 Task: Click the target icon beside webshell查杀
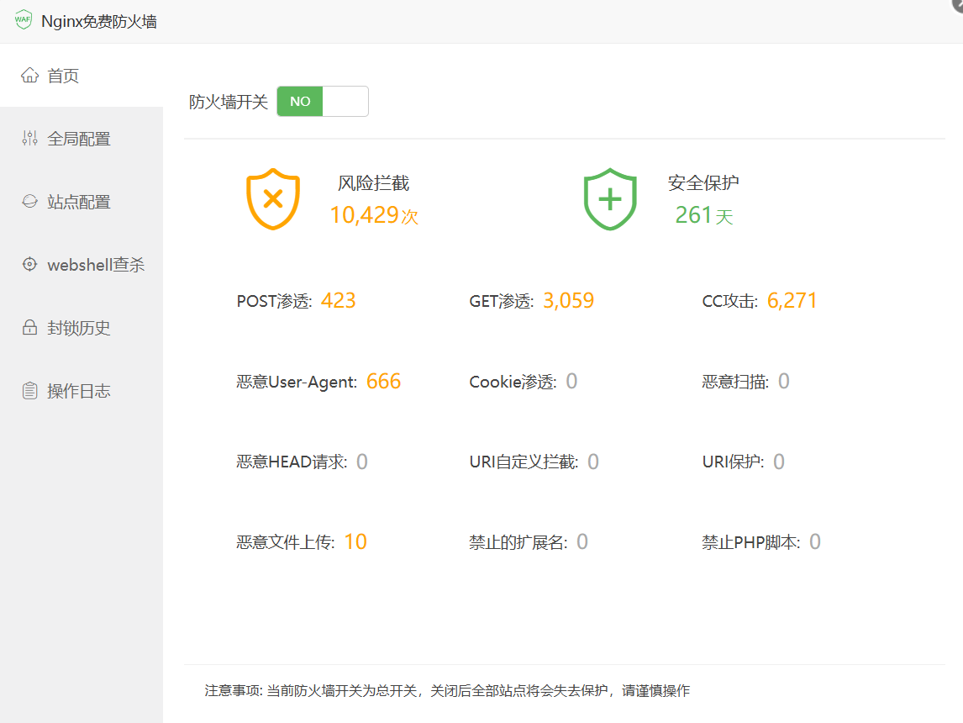30,265
